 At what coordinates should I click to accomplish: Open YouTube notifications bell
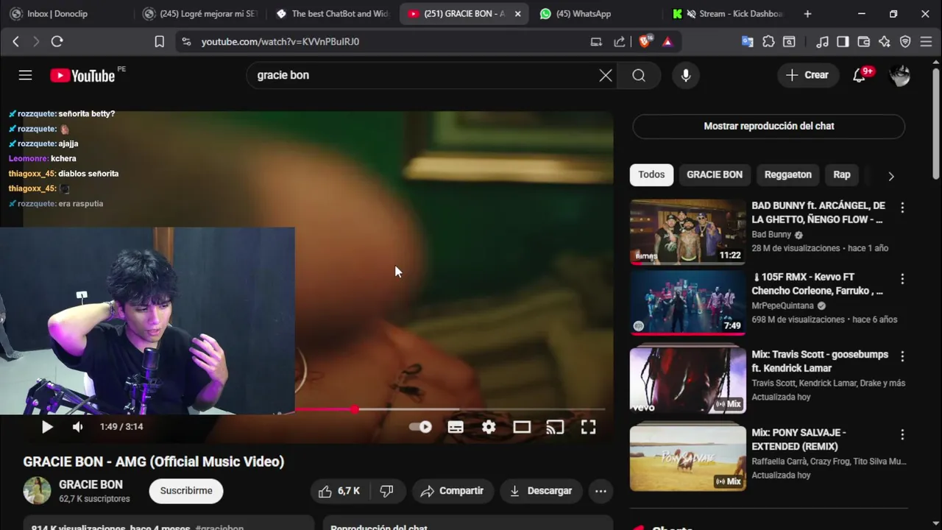859,75
